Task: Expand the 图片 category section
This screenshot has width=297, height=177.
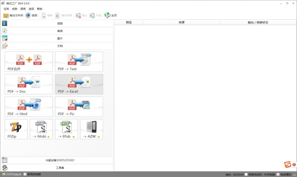Action: pos(57,39)
